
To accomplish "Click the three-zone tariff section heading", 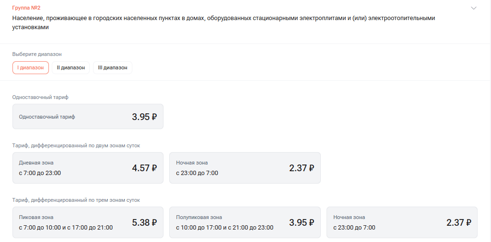I will [x=76, y=200].
